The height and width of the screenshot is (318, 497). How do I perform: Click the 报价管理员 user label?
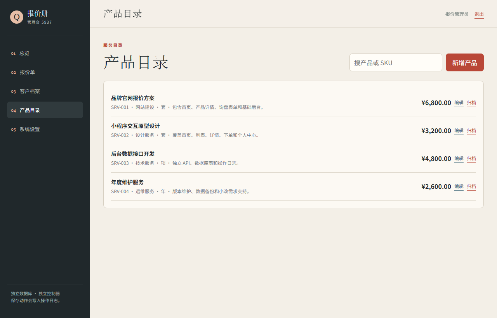tap(457, 14)
